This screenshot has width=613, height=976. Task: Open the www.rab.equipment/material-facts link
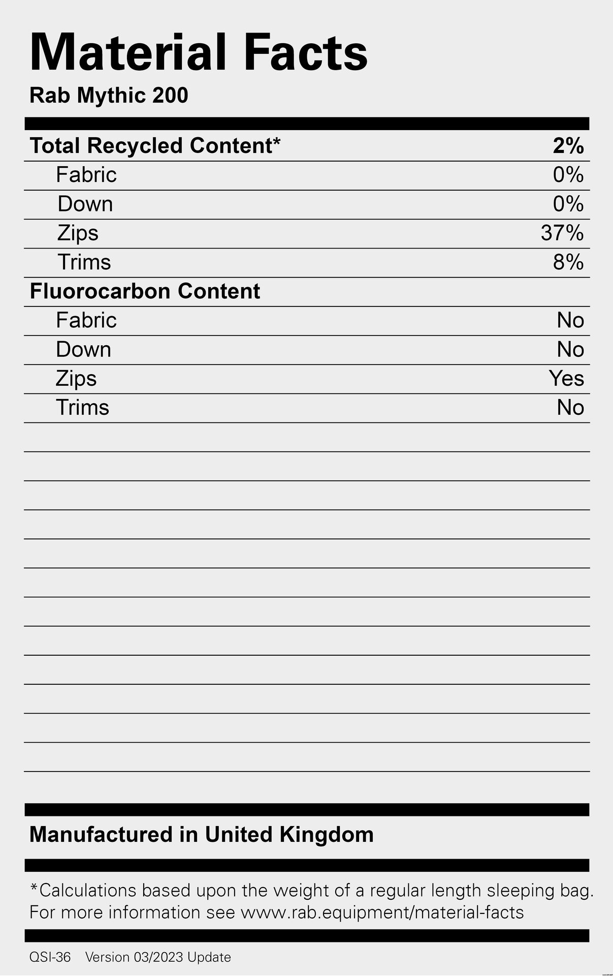[382, 912]
